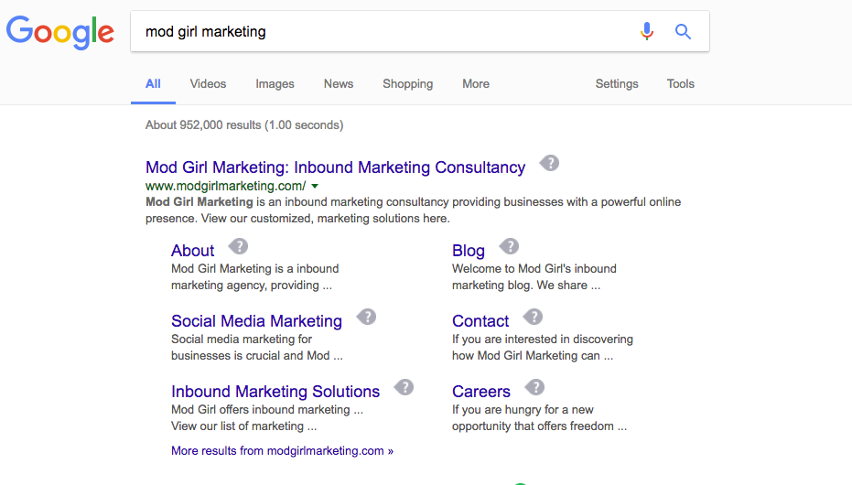Switch to the Videos tab

coord(208,83)
